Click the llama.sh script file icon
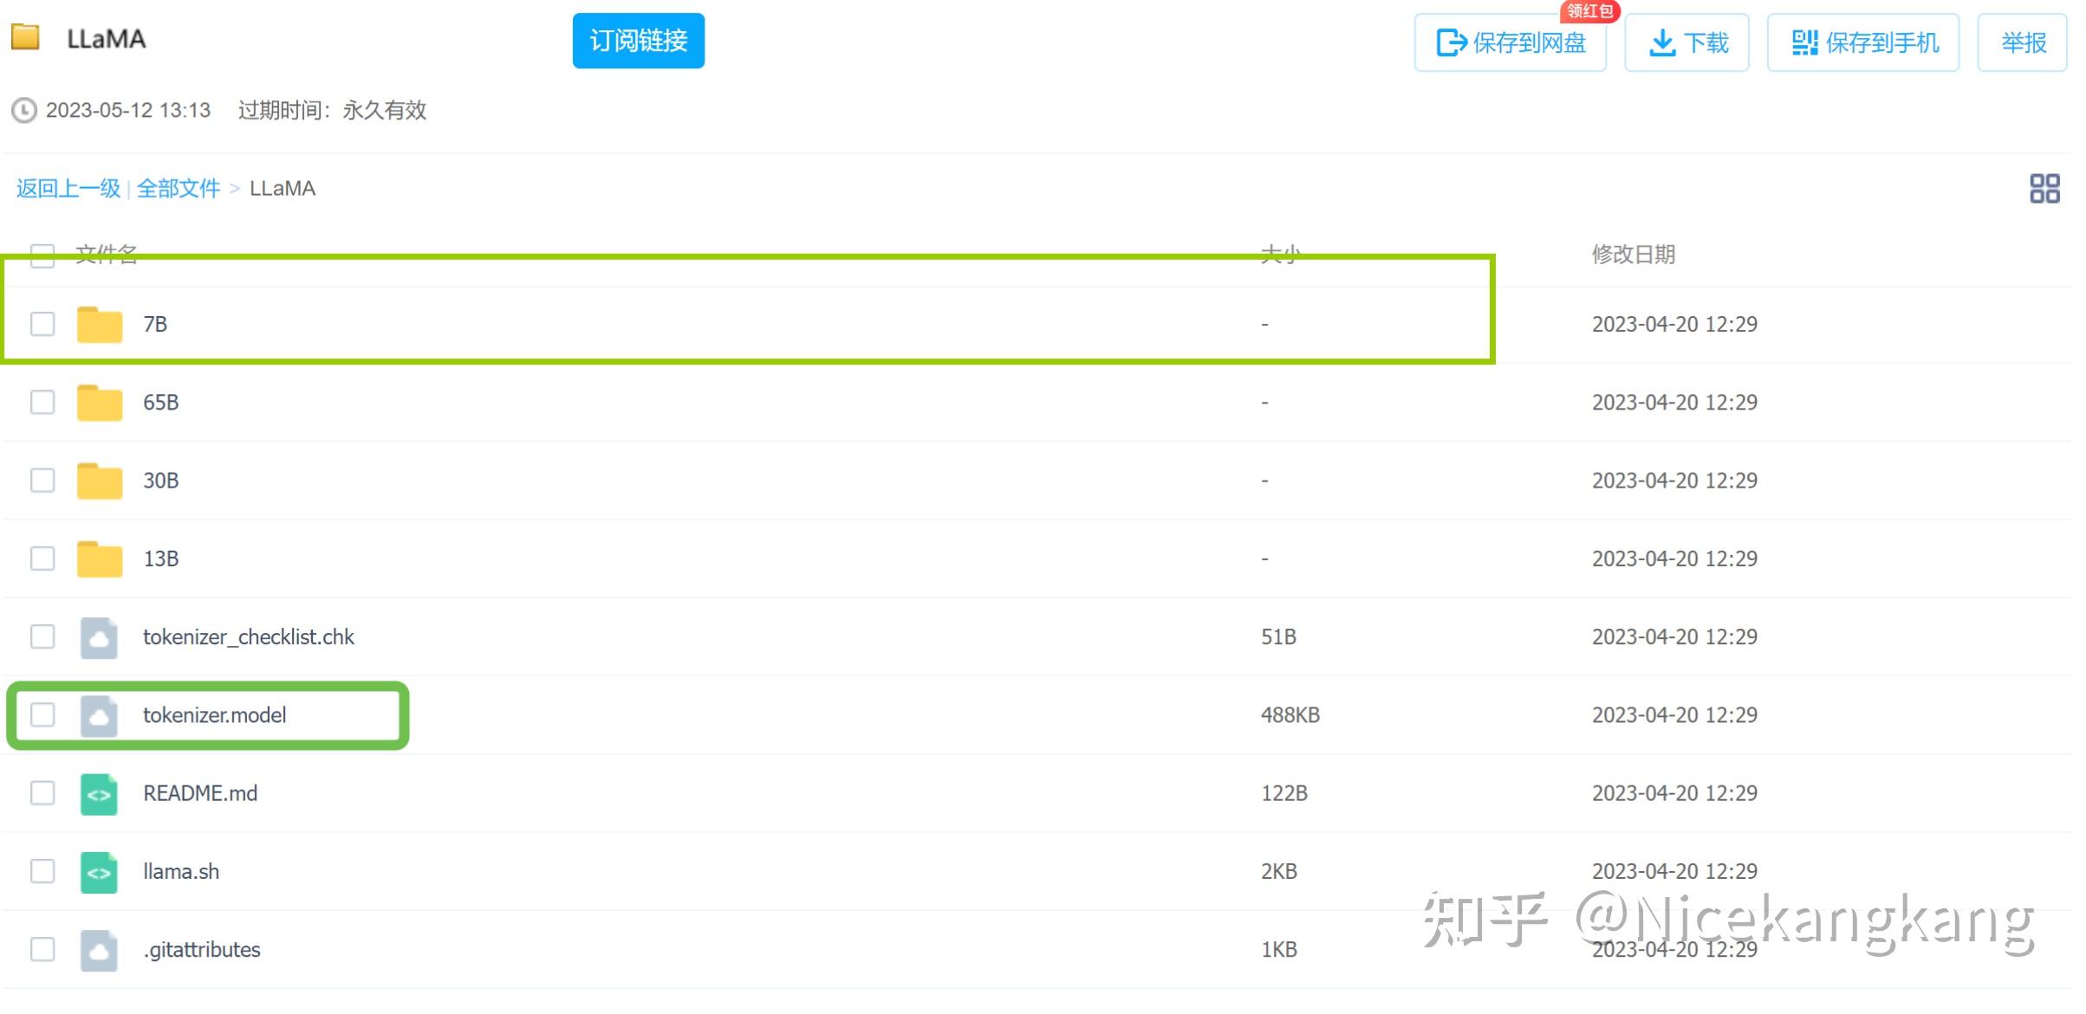 tap(99, 872)
